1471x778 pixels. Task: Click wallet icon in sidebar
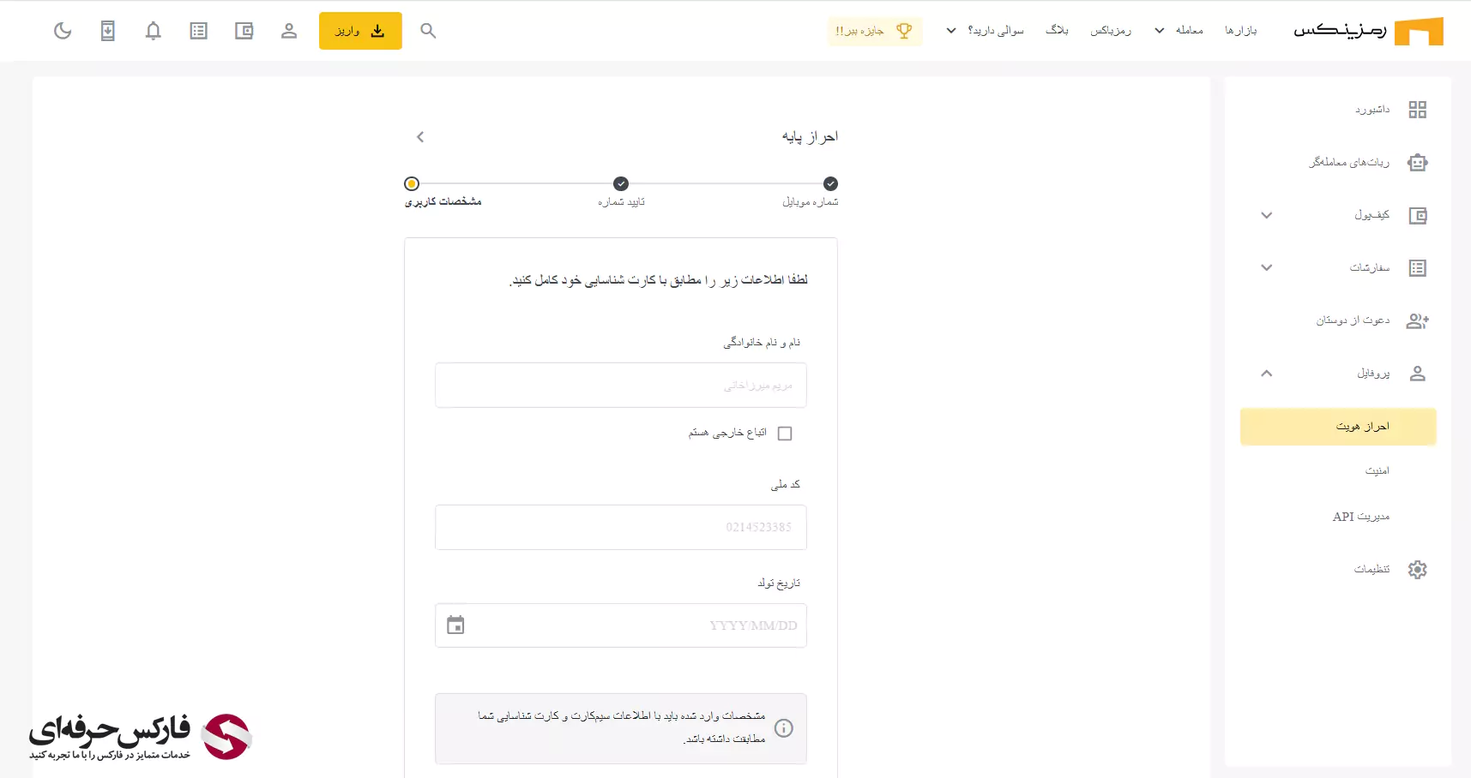pos(1417,216)
